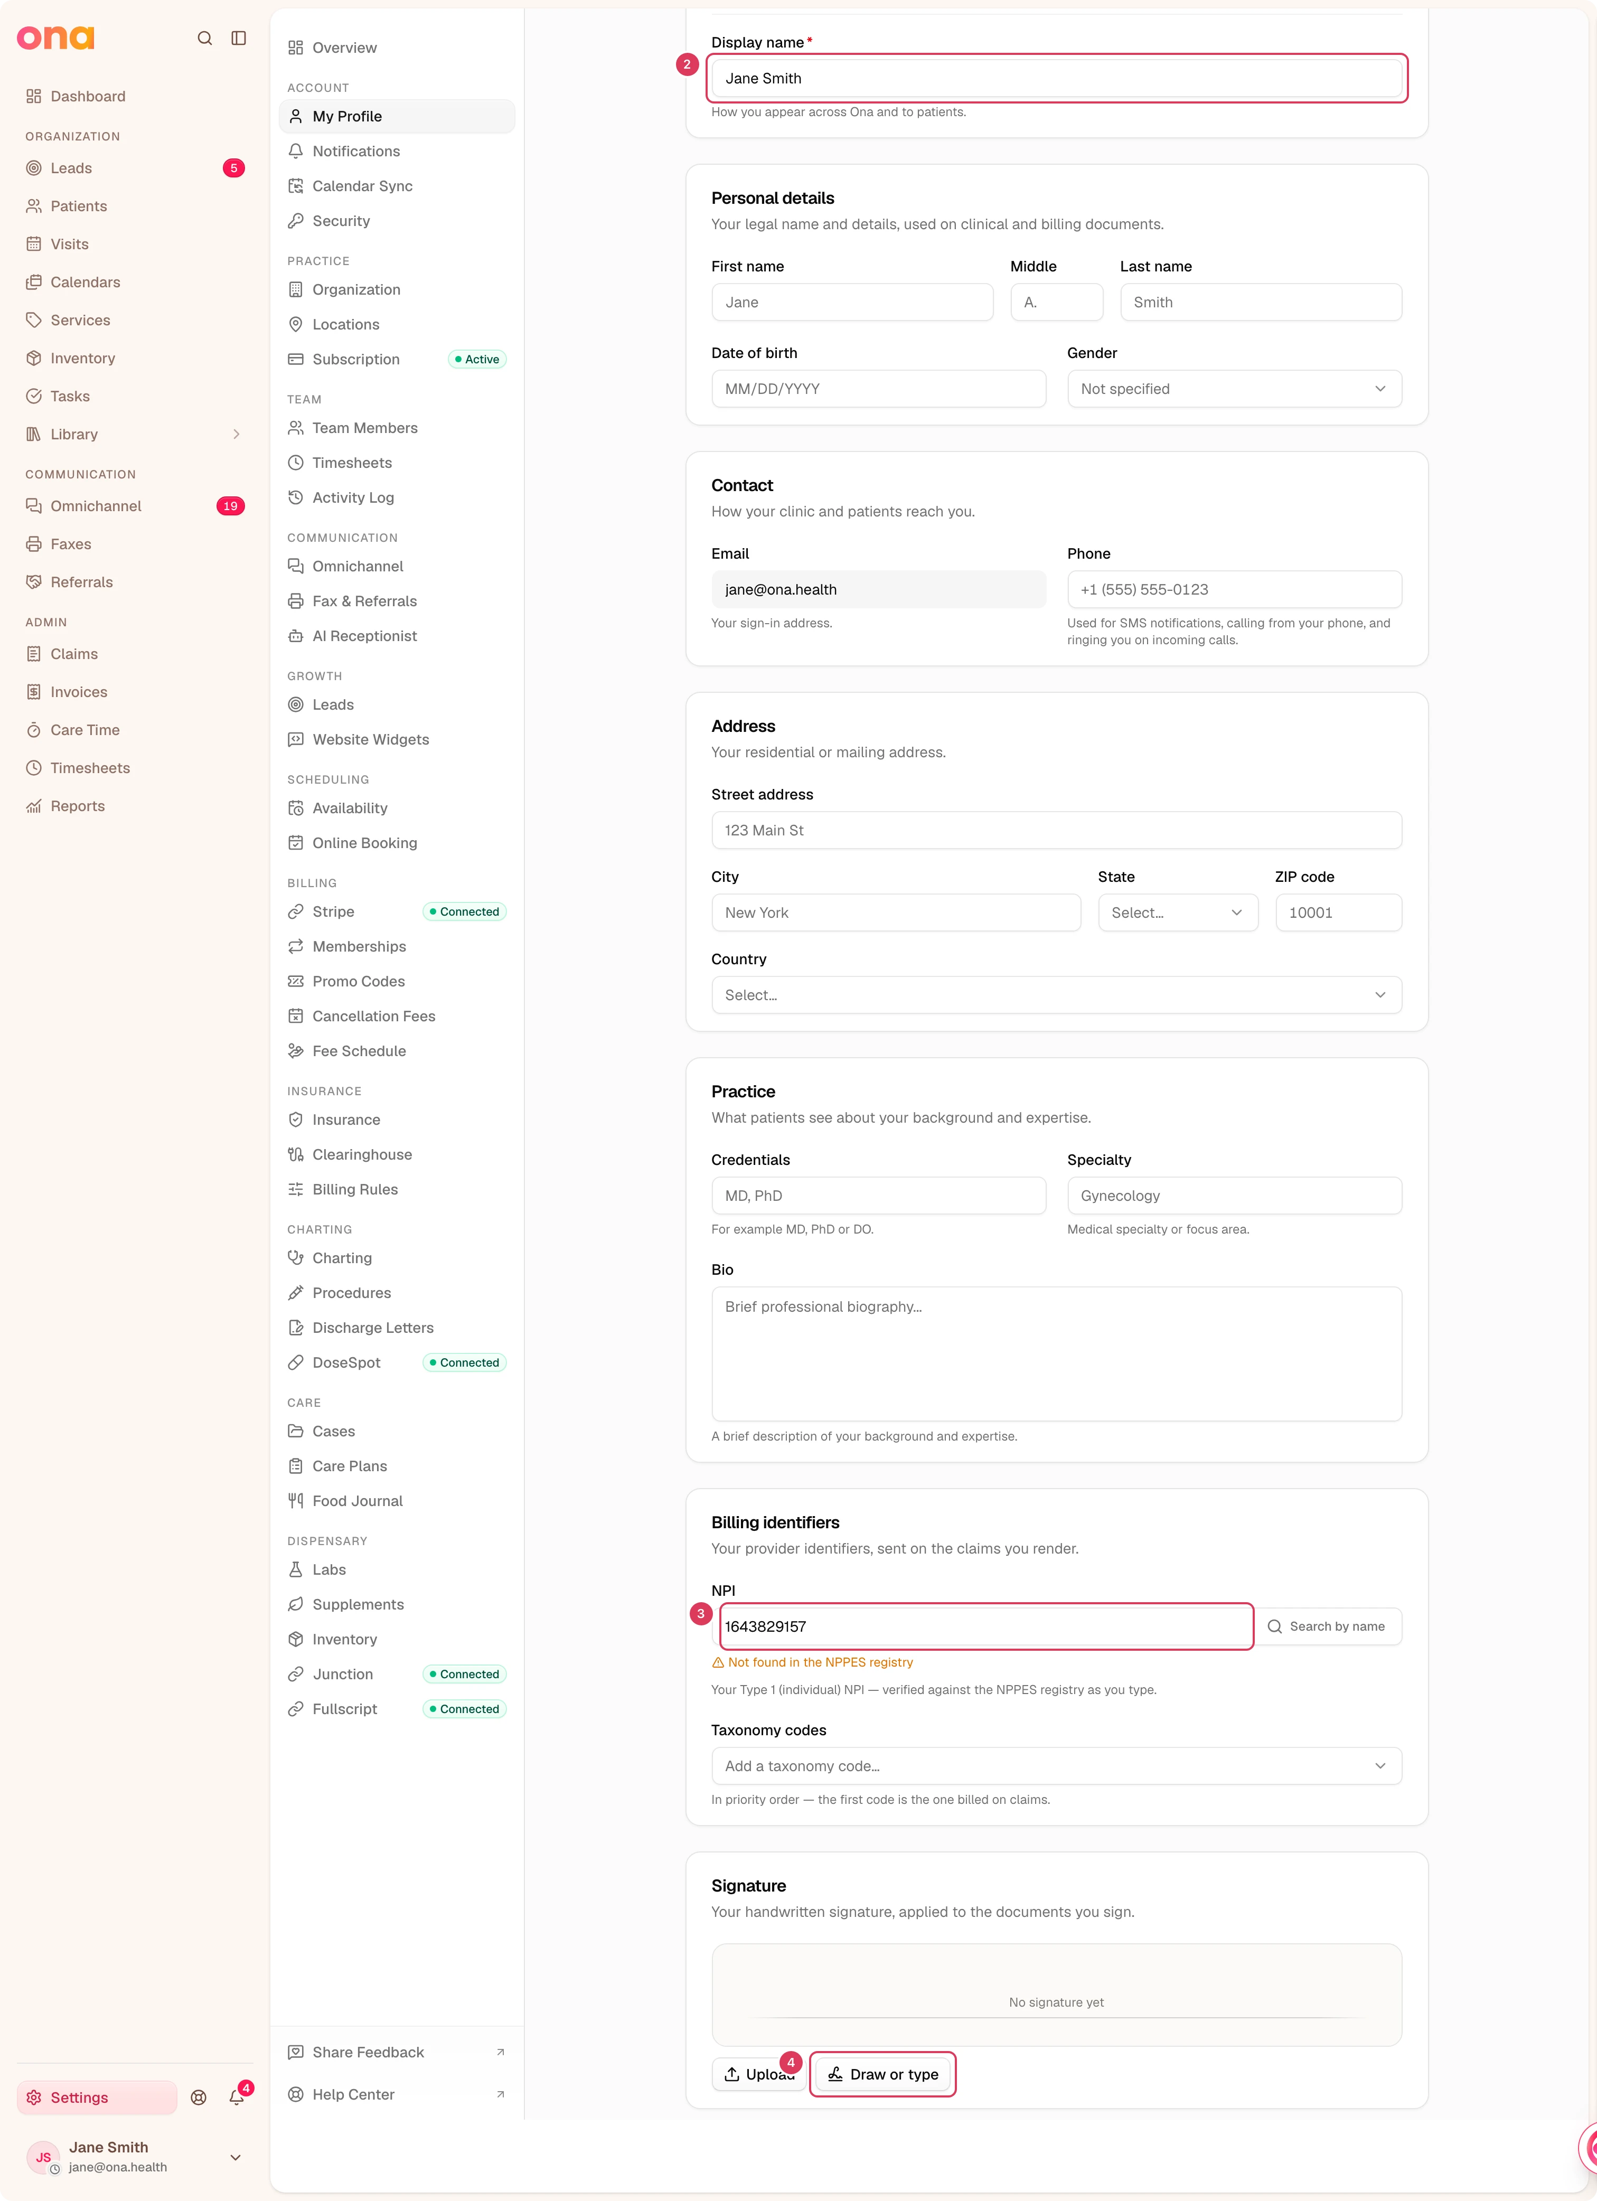Click the Date of birth field
The width and height of the screenshot is (1597, 2201).
click(879, 388)
